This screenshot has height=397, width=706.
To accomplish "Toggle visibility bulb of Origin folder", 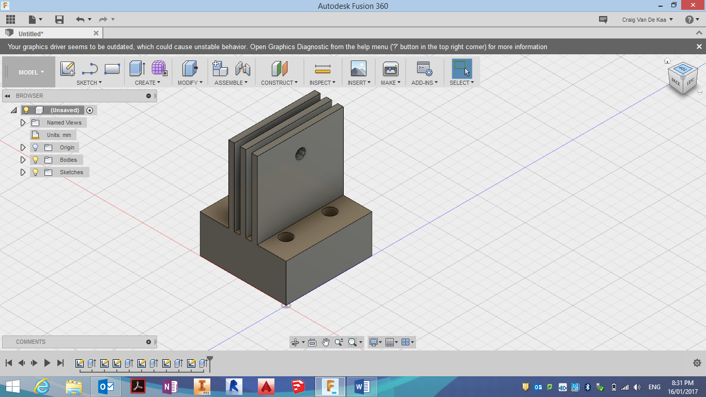I will pyautogui.click(x=35, y=147).
